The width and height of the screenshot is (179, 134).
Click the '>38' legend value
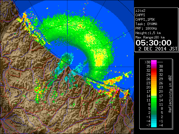[x=147, y=62]
